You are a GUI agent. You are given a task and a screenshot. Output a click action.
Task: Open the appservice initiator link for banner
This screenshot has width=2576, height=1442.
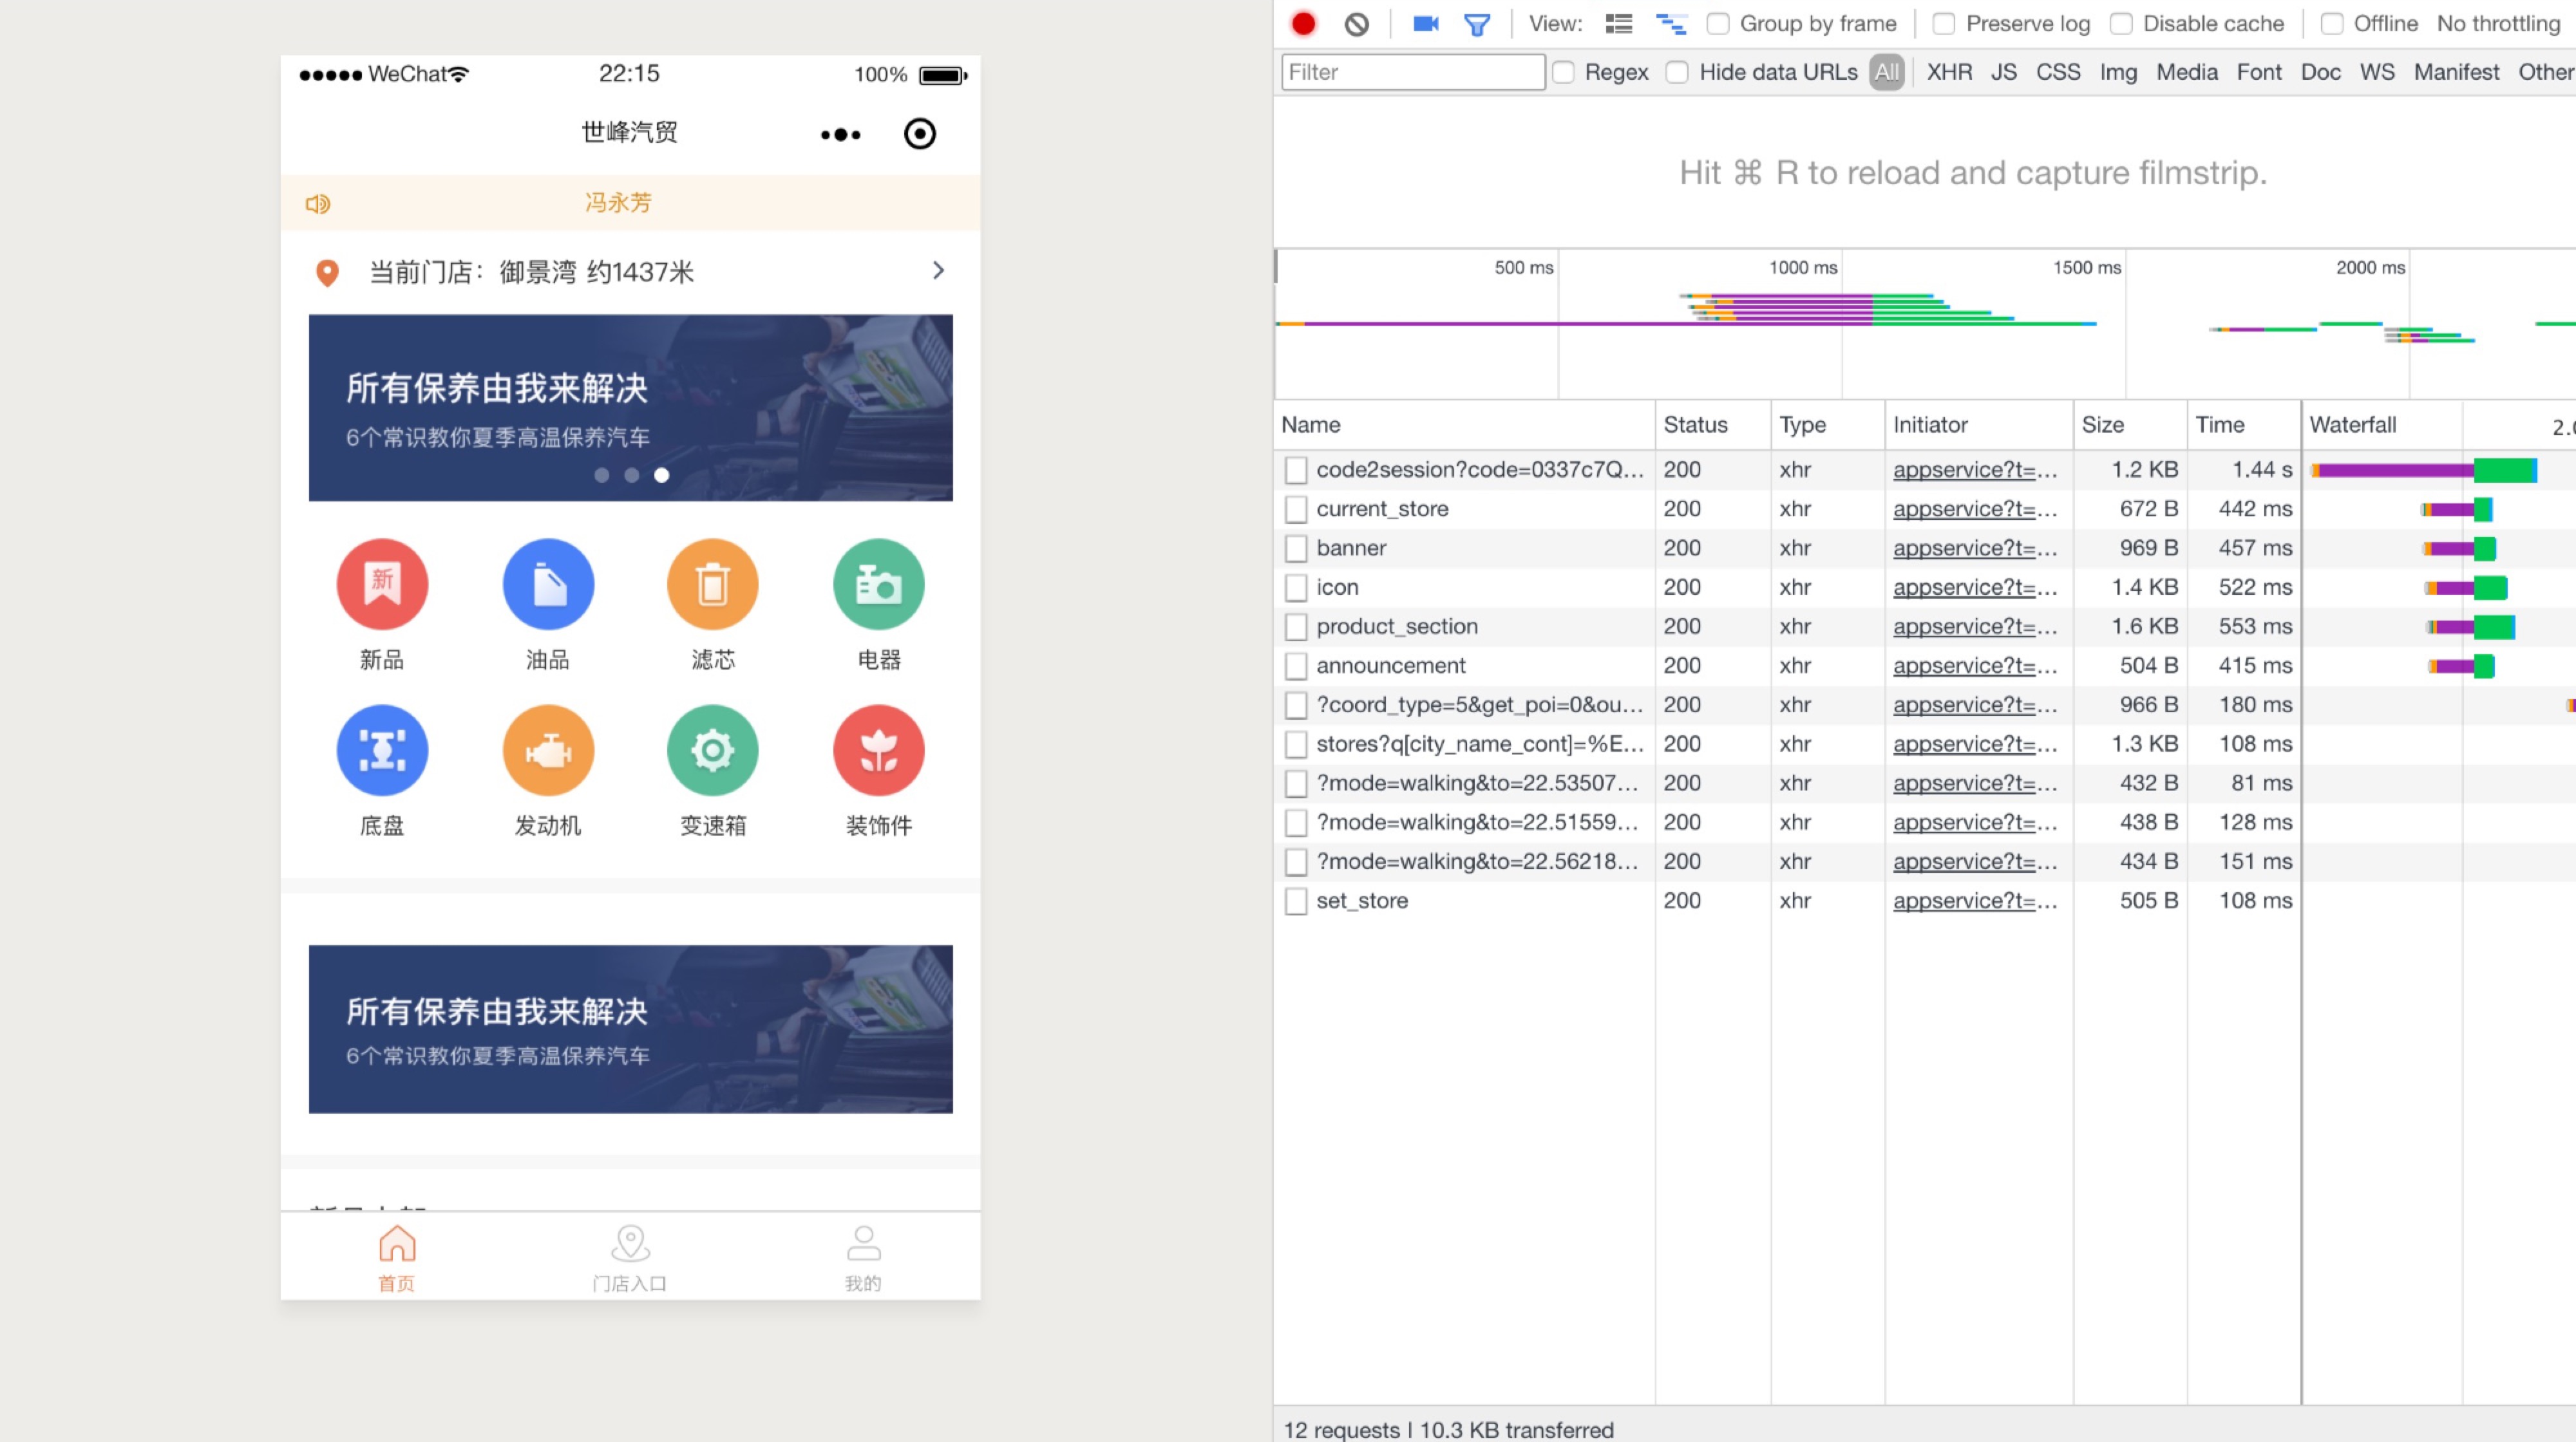pos(1974,548)
